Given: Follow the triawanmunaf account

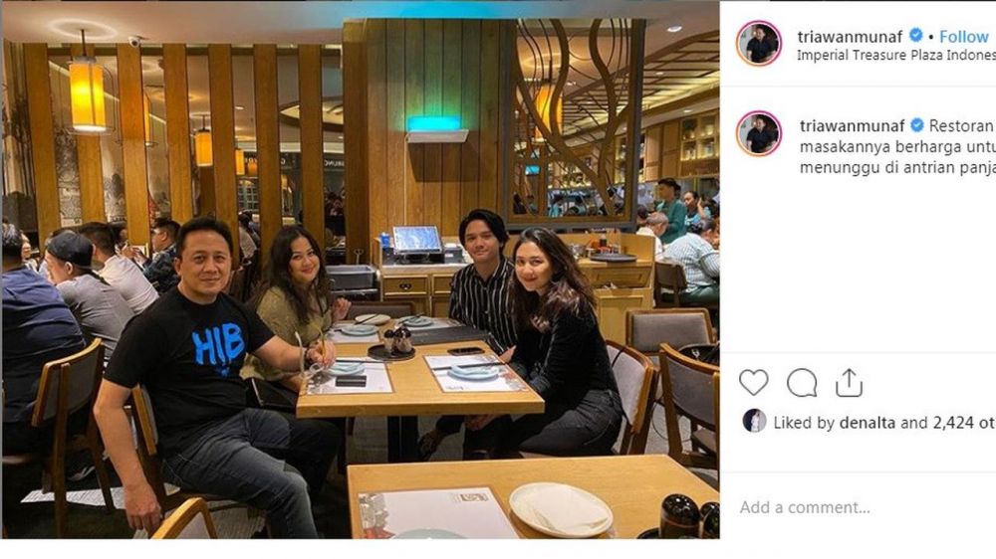Looking at the screenshot, I should [x=963, y=37].
